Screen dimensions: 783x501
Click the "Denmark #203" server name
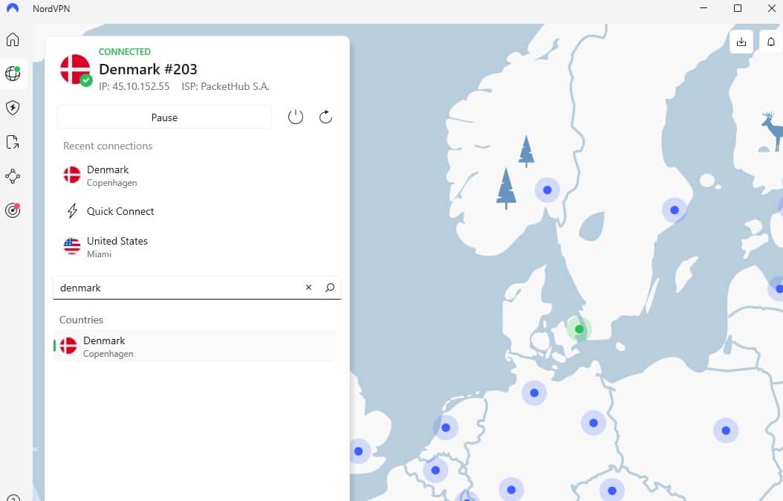148,69
